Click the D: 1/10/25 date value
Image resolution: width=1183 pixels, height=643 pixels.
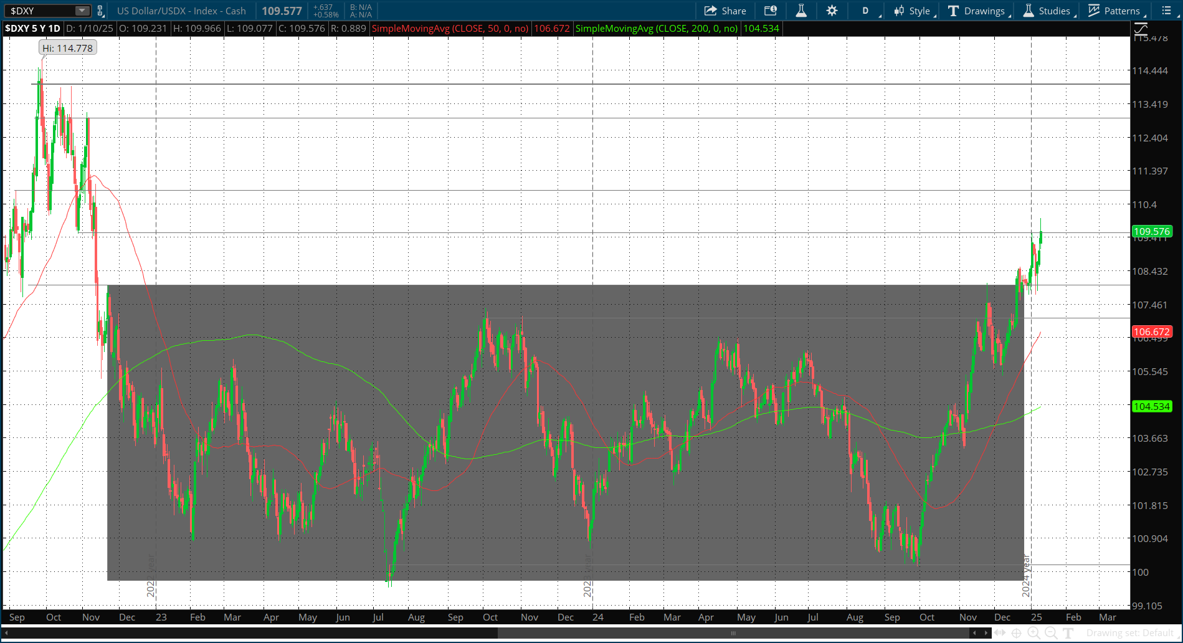click(x=90, y=29)
